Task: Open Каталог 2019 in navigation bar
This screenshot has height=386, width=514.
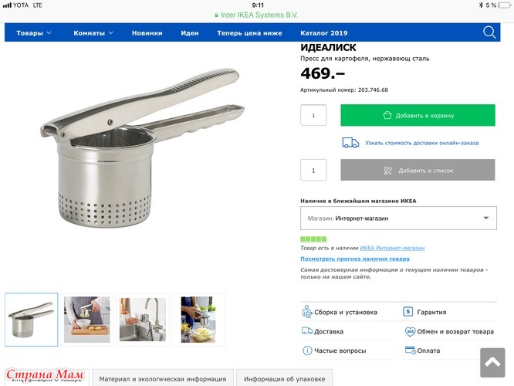Action: coord(324,32)
